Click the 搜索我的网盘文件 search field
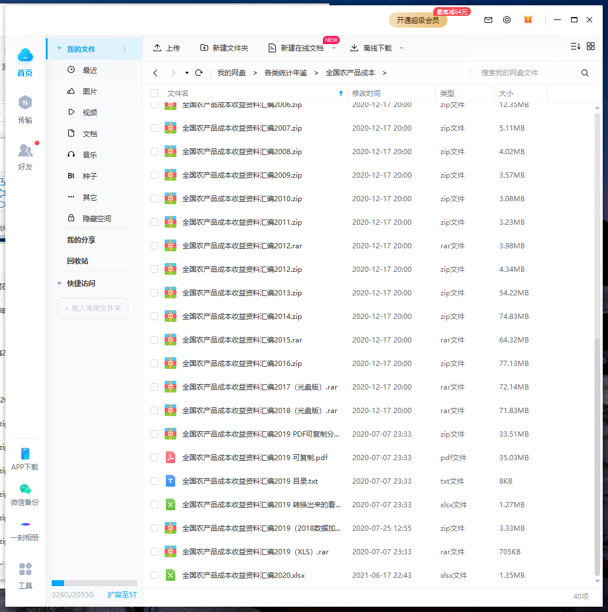The width and height of the screenshot is (608, 612). click(x=526, y=73)
